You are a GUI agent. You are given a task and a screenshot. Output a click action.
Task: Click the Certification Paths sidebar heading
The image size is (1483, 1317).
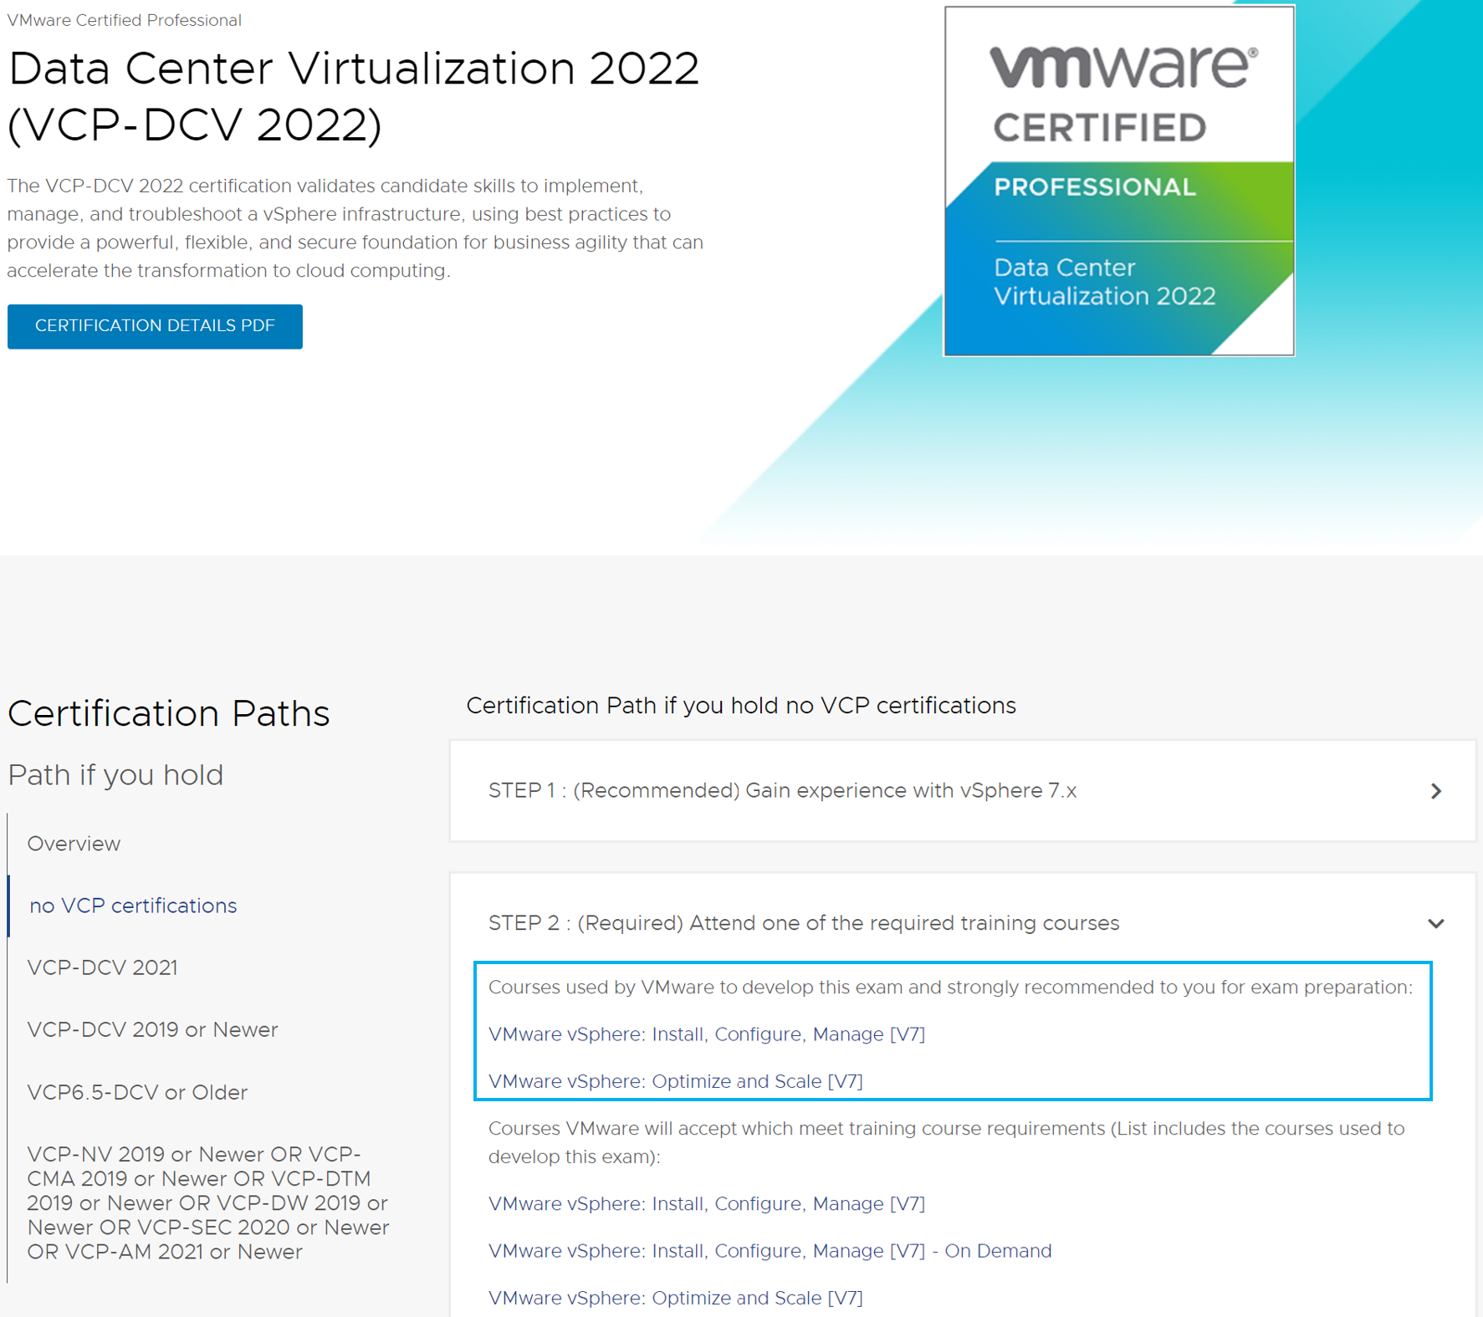click(x=169, y=713)
